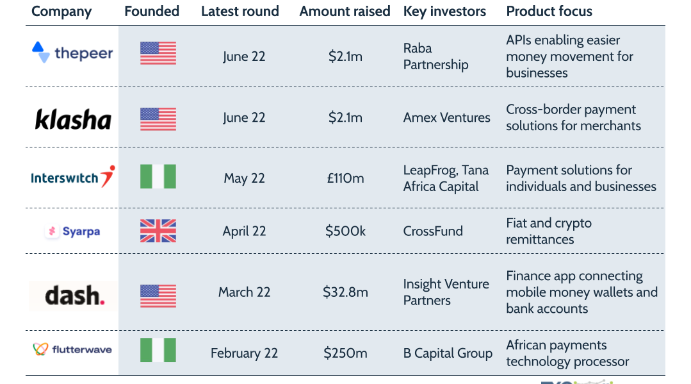Viewport: 691px width, 384px height.
Task: Select the $32.8m amount cell
Action: (x=345, y=292)
